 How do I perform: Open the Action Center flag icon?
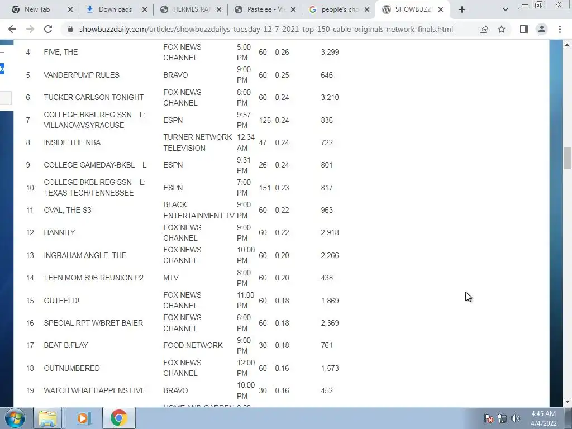pos(489,418)
